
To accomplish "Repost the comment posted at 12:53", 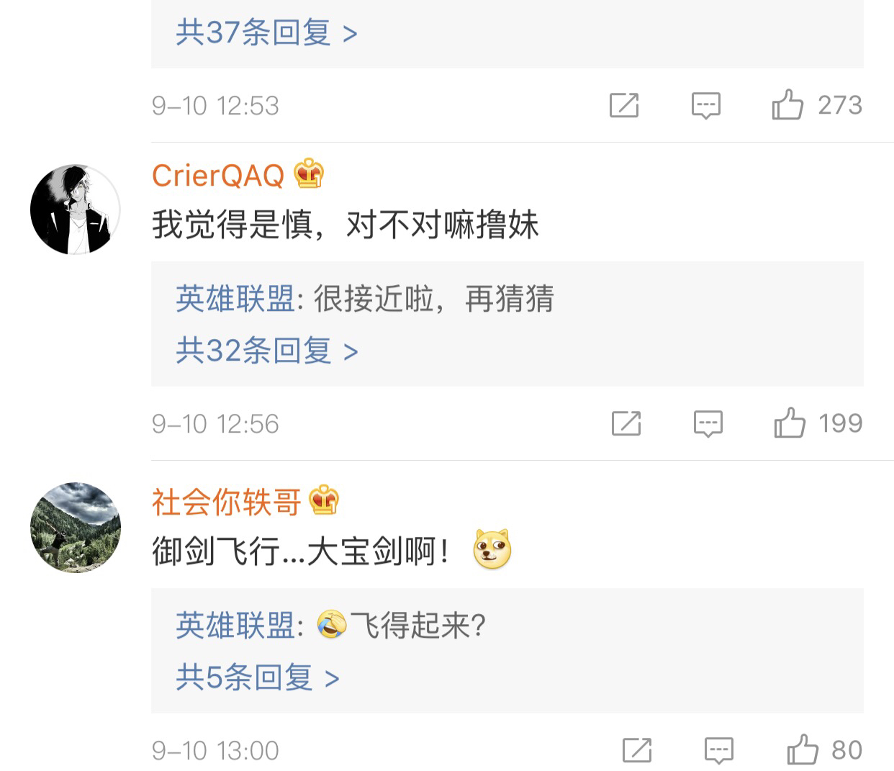I will 623,106.
